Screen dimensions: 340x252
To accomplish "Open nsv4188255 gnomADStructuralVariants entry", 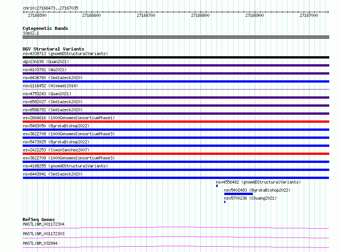I will coord(65,166).
